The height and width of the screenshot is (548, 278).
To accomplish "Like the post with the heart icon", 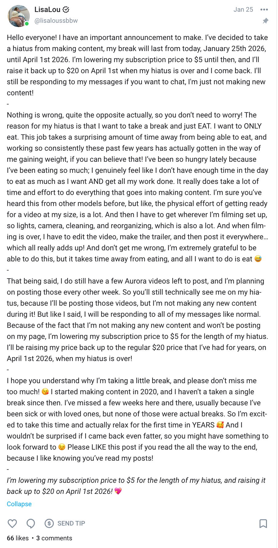I will [12, 523].
